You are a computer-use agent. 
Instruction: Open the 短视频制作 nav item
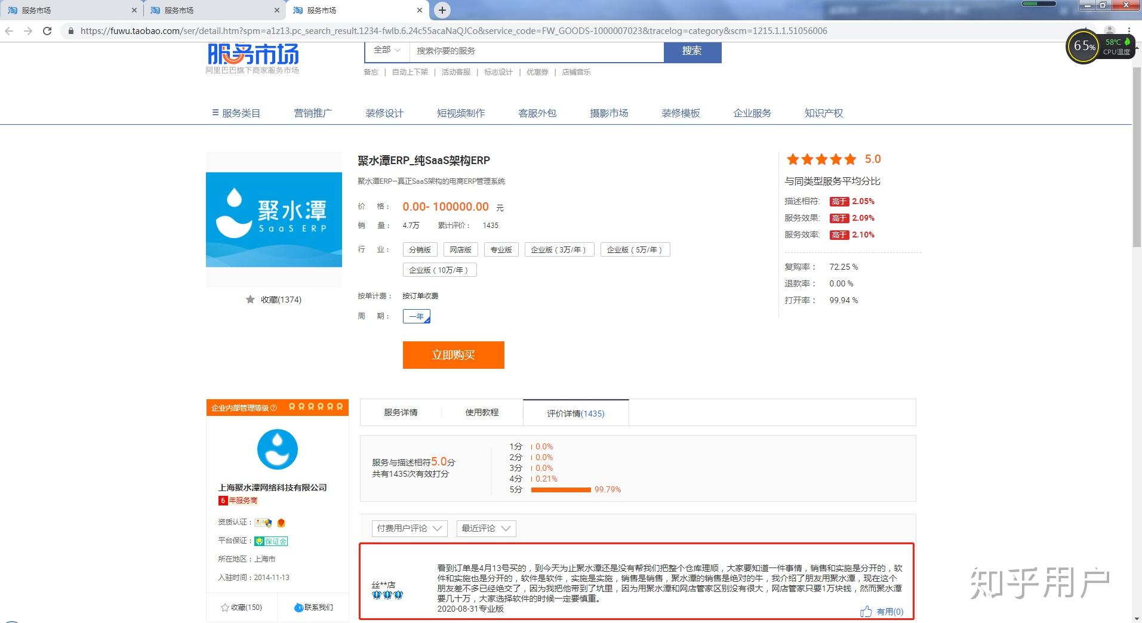[461, 113]
